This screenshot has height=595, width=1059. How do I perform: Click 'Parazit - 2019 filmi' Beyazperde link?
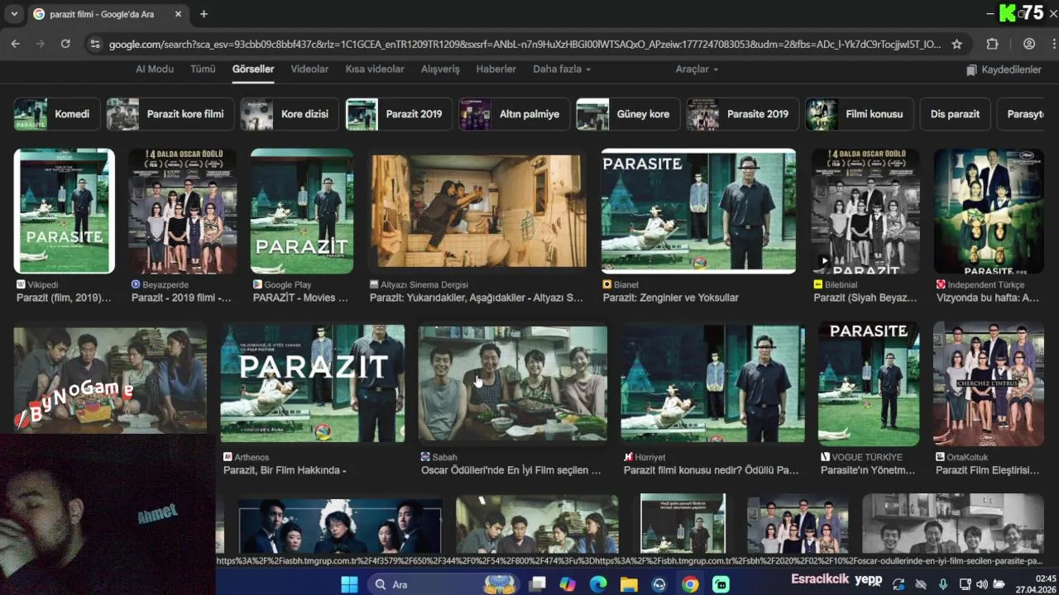(181, 297)
